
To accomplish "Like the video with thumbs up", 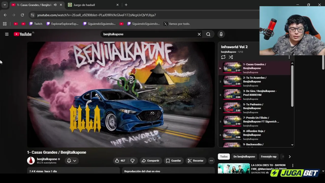I will click(120, 161).
